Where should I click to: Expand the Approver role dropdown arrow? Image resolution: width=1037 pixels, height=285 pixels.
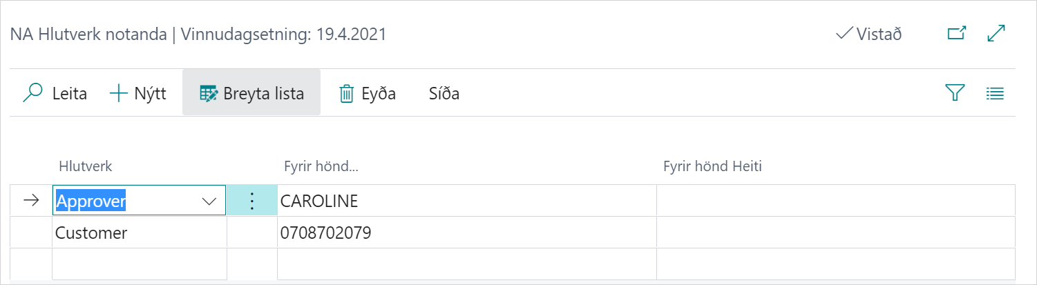(209, 201)
